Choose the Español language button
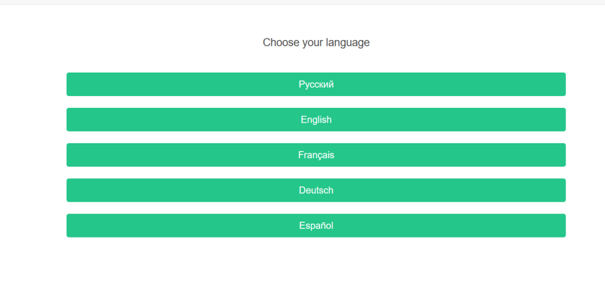Viewport: 605px width, 283px height. (x=316, y=226)
